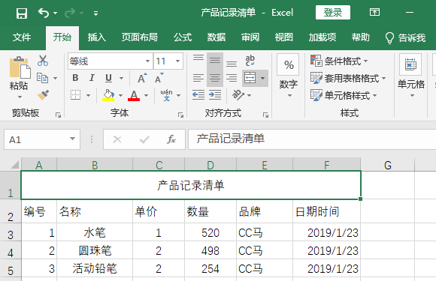Toggle wrap text with the ab icon
Image resolution: width=436 pixels, height=281 pixels.
coord(250,61)
